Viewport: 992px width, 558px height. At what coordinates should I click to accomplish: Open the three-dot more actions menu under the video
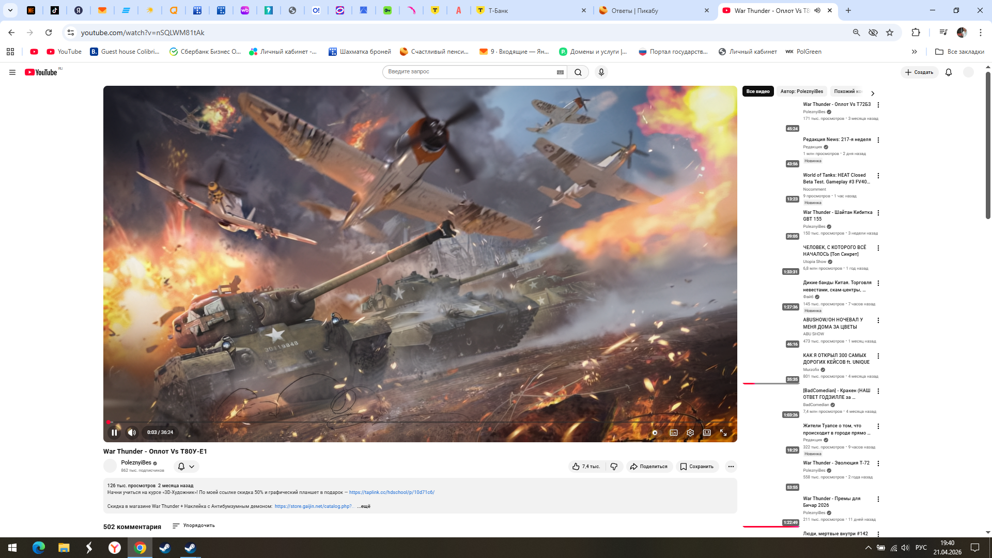(731, 467)
